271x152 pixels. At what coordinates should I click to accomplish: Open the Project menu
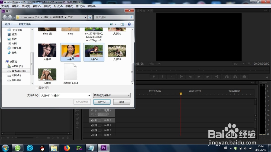[x=26, y=6]
